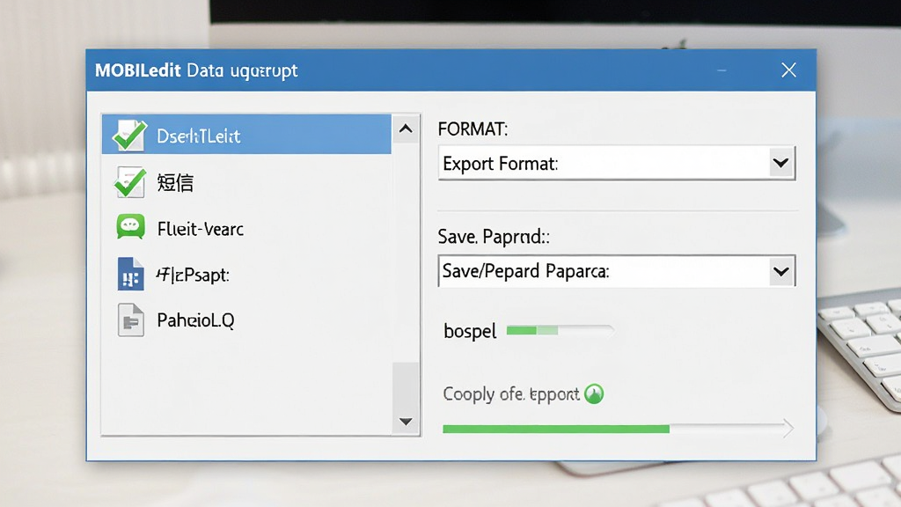Click the Save/Pepard Paparca combo box field

(x=617, y=271)
